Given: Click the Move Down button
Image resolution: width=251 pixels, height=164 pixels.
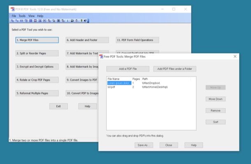Looking at the screenshot, I should pos(216,99).
